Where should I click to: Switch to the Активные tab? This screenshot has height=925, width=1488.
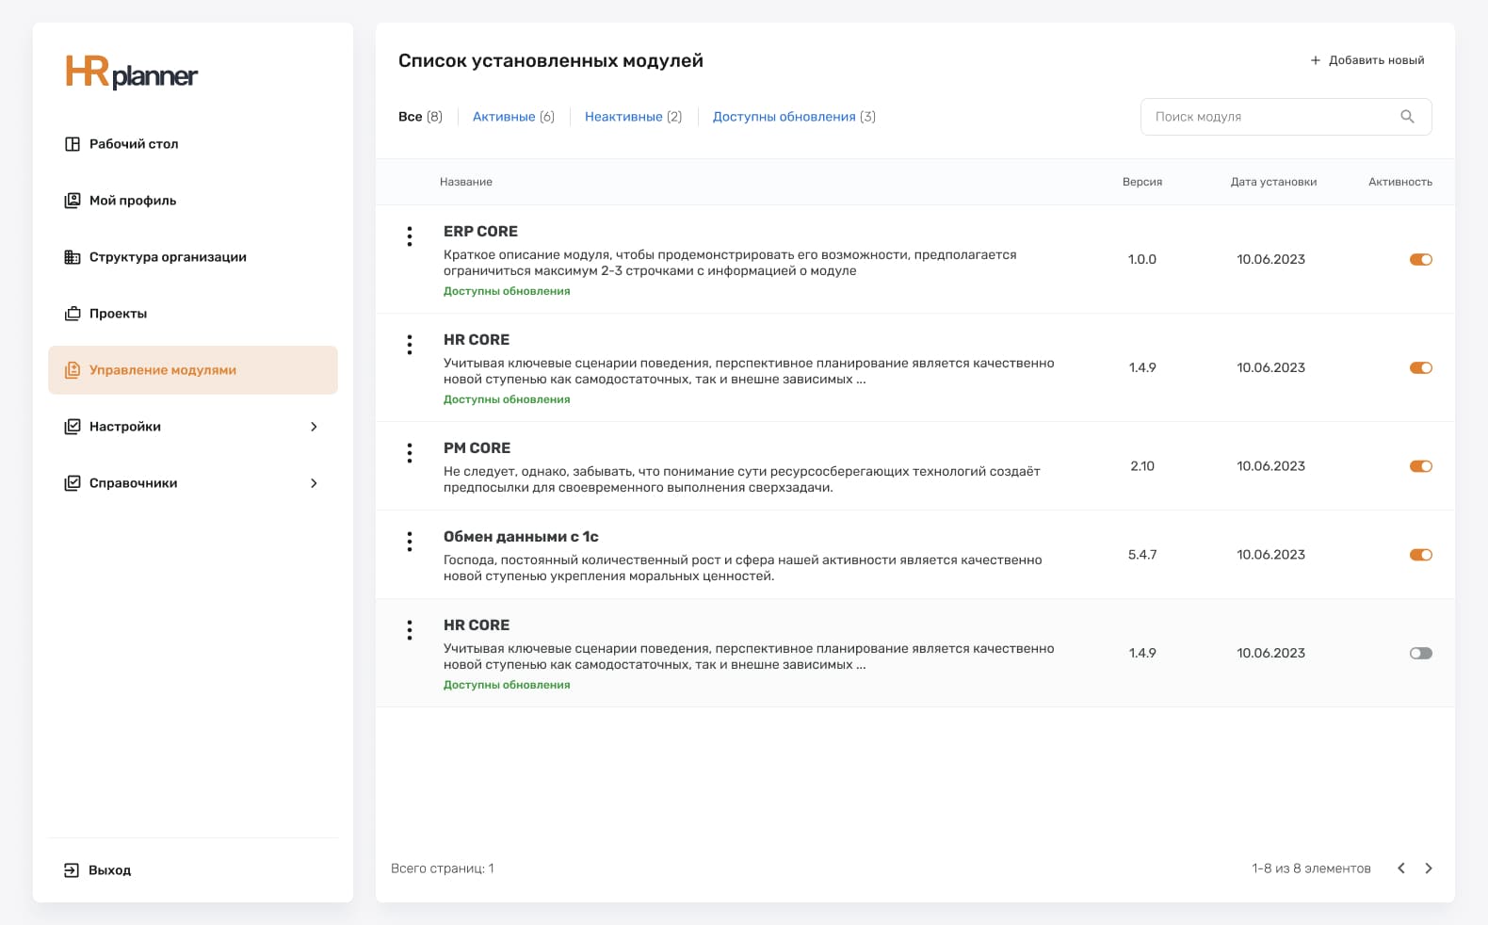pos(504,117)
